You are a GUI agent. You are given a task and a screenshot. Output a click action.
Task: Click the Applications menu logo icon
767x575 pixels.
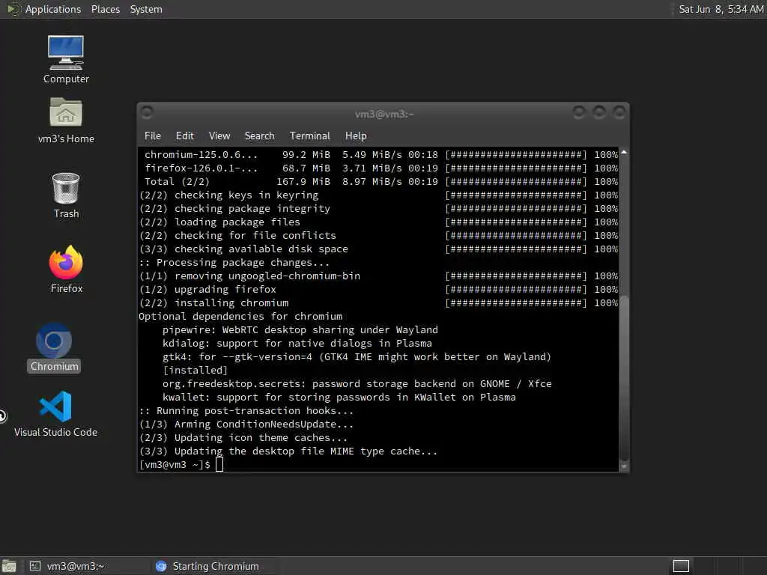pos(12,9)
